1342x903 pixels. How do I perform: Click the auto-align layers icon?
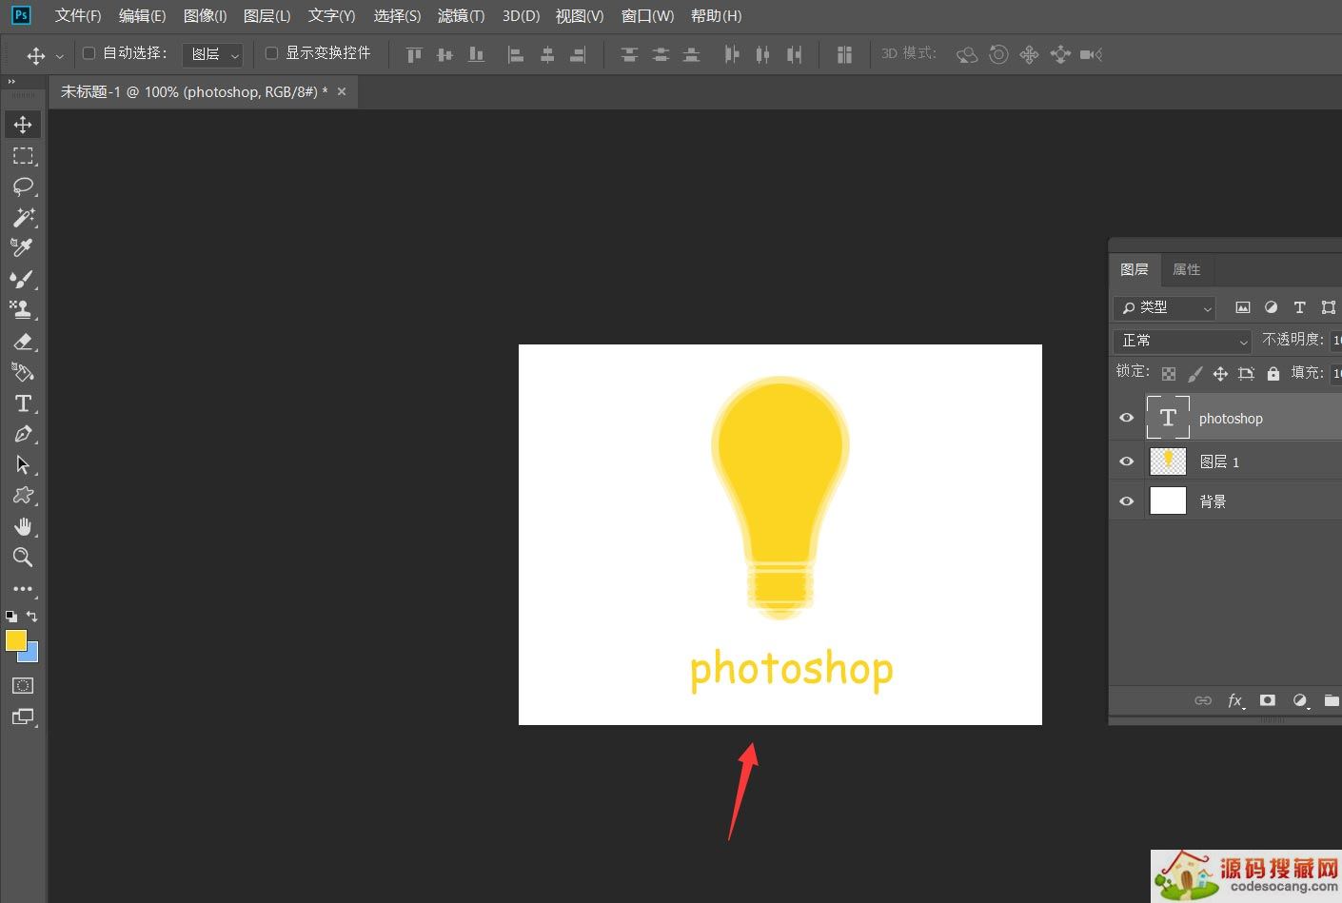[x=844, y=55]
